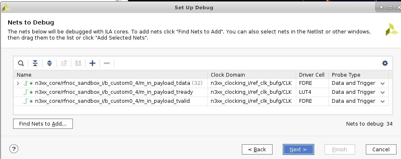The width and height of the screenshot is (401, 159).
Task: Select the m_in_payload_tvalid net row
Action: tap(201, 101)
